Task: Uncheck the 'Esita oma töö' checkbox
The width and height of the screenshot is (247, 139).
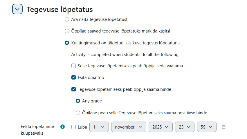Action: 74,77
